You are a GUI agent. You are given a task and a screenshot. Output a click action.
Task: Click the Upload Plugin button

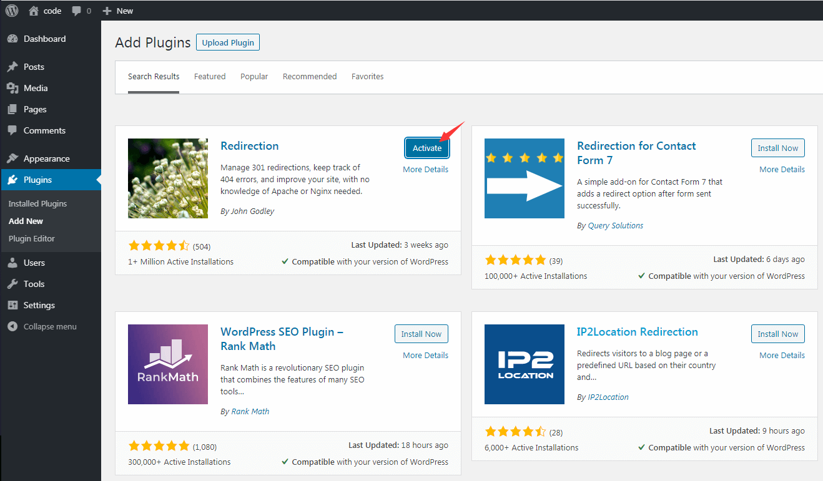point(227,42)
